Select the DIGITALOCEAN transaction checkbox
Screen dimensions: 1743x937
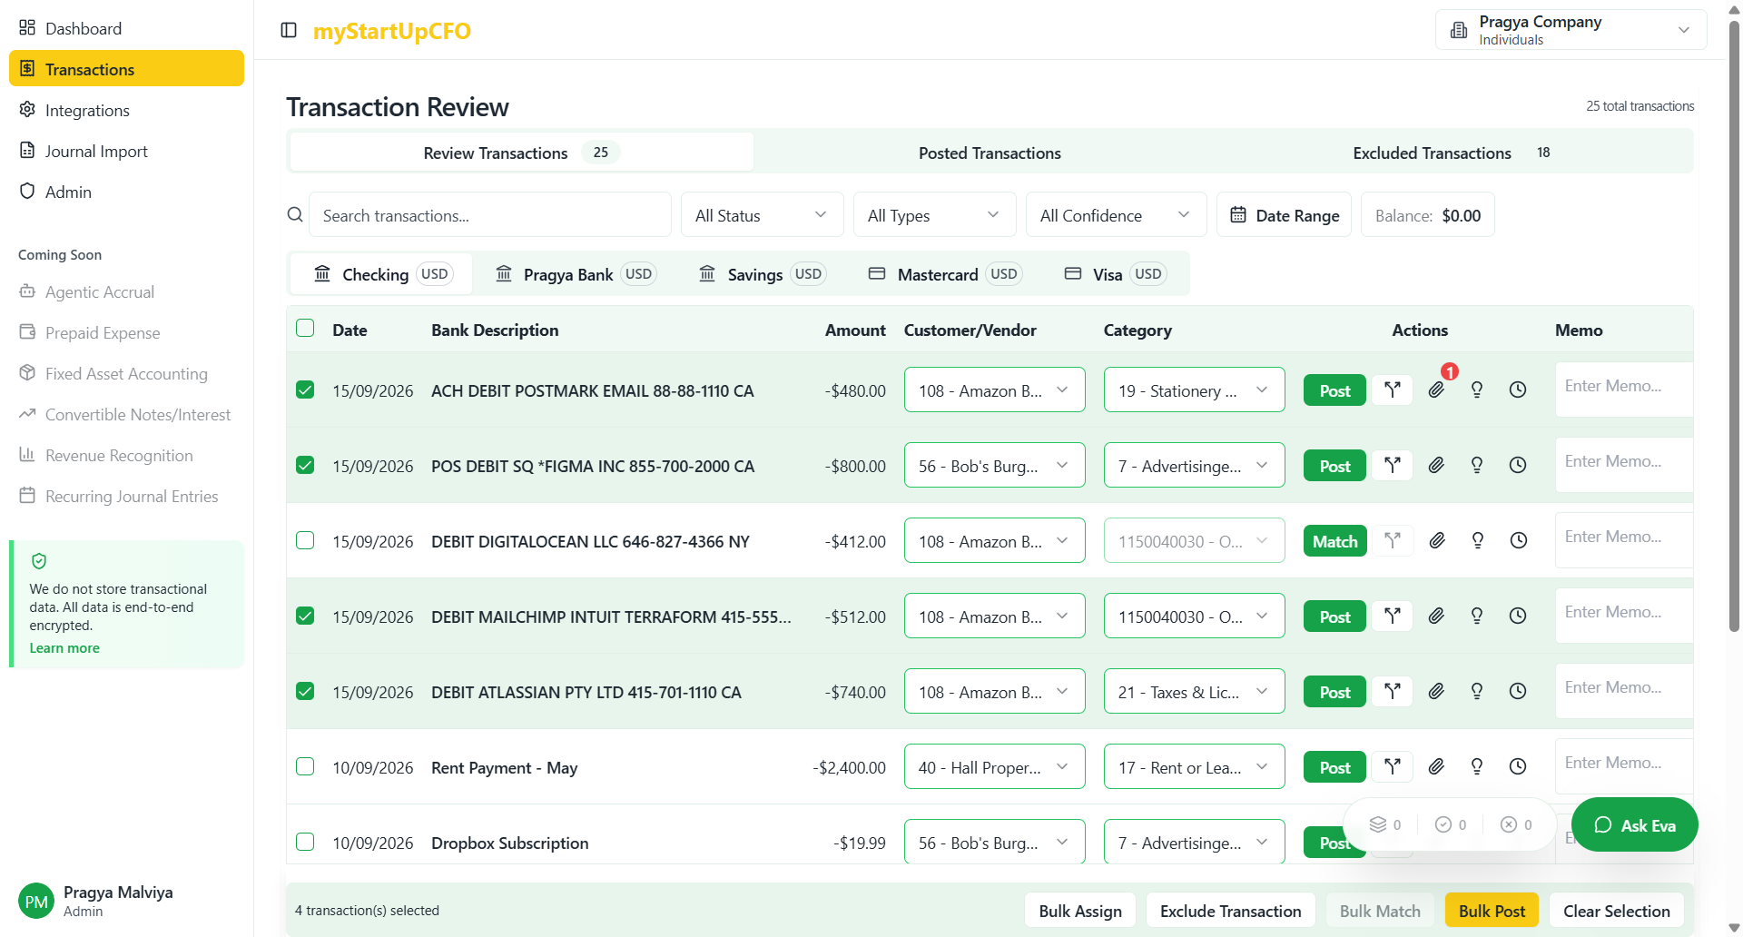pyautogui.click(x=304, y=539)
